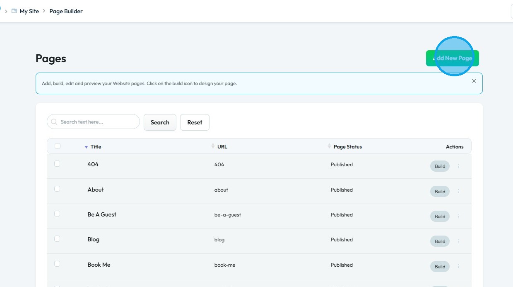Toggle the select-all pages checkbox

(x=58, y=146)
